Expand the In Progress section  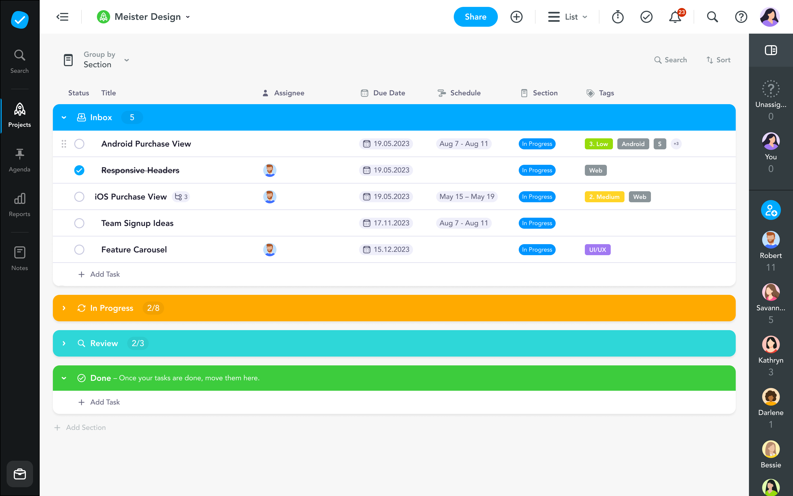(x=64, y=308)
